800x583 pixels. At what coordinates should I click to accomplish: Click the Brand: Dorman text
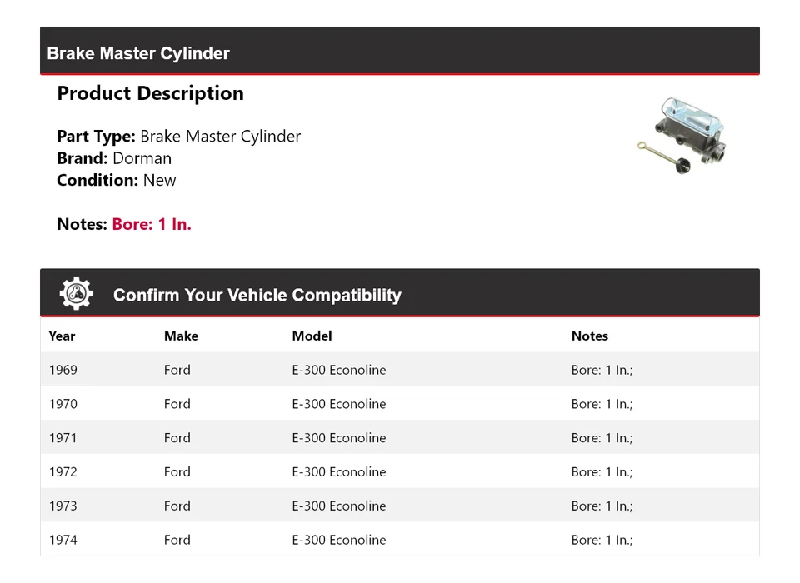(x=114, y=158)
